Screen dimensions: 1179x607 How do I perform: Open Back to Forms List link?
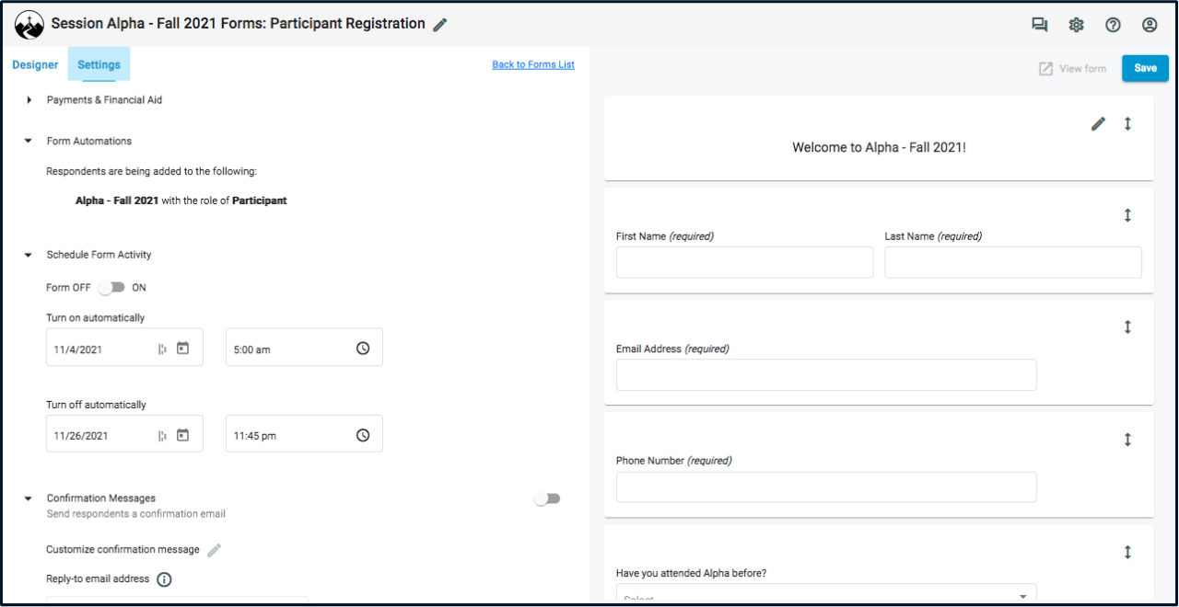[534, 64]
